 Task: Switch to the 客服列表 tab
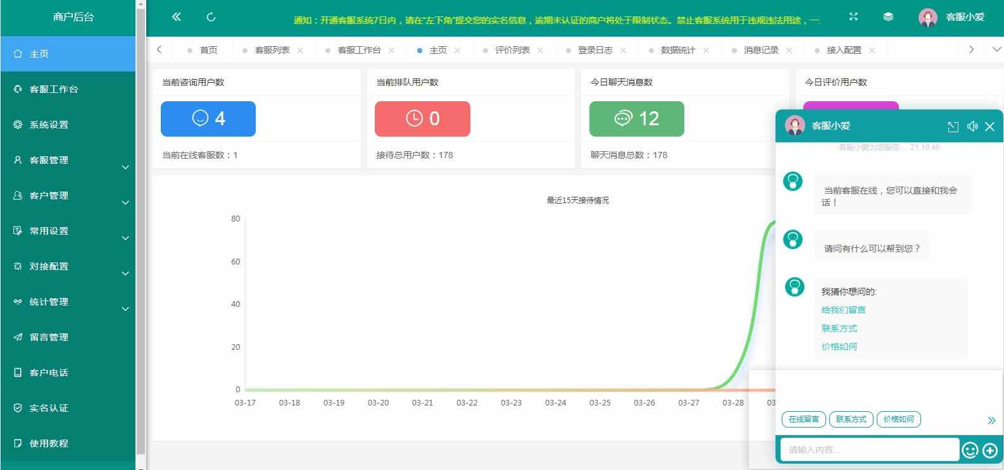click(x=272, y=50)
